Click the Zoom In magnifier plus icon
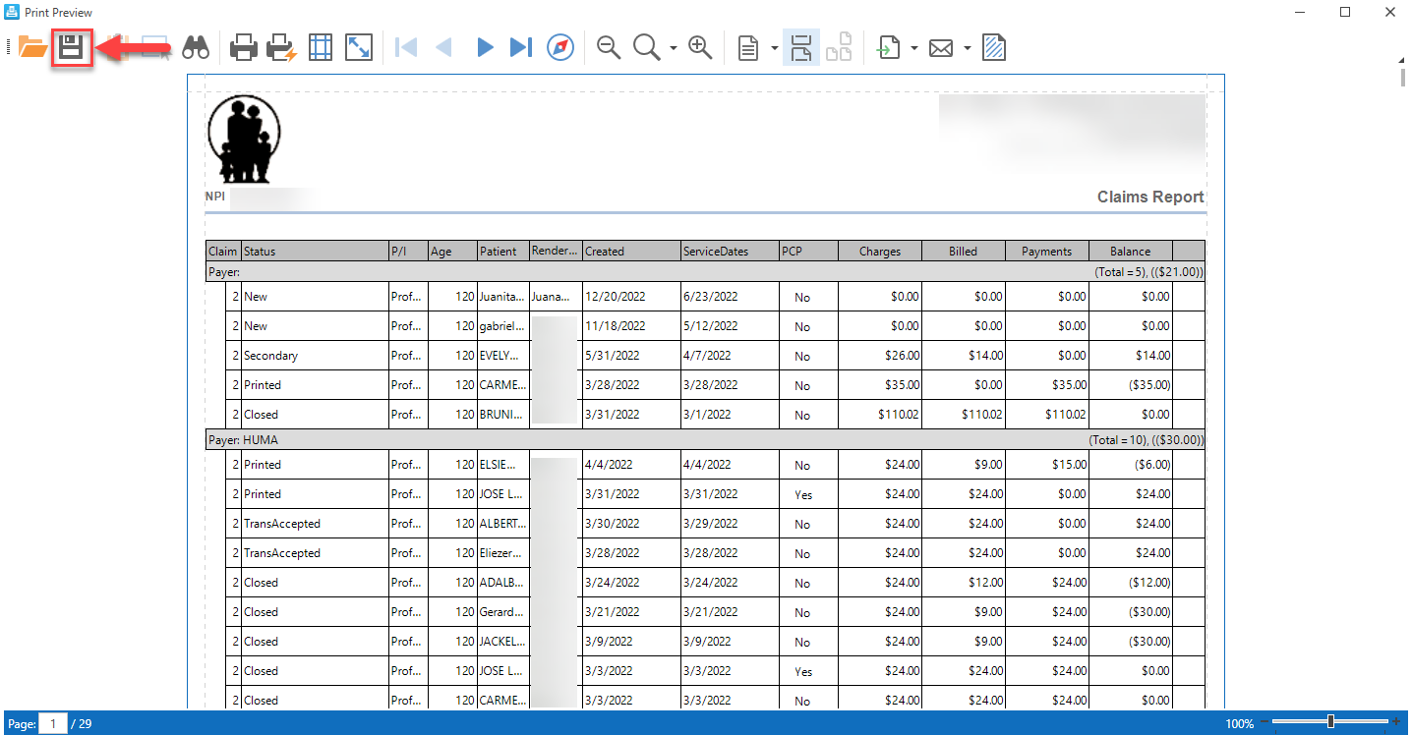Screen dimensions: 1412x735 (700, 47)
